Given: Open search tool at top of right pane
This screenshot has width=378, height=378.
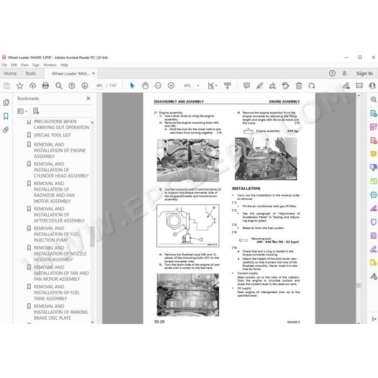Looking at the screenshot, I should click(374, 99).
